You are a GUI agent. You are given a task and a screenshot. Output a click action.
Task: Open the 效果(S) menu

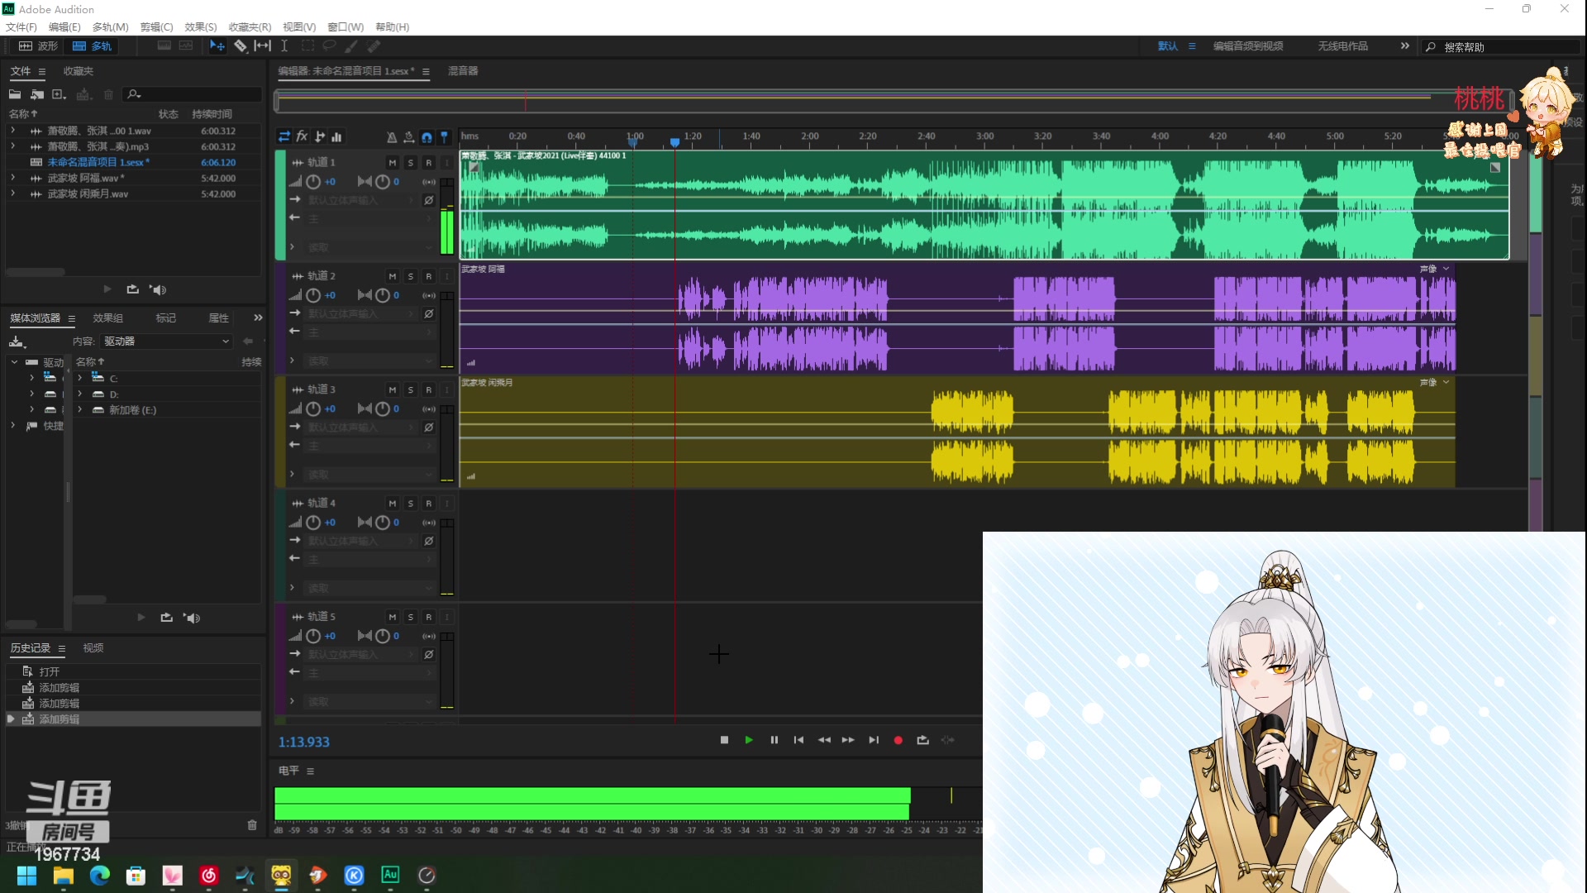[x=201, y=27]
